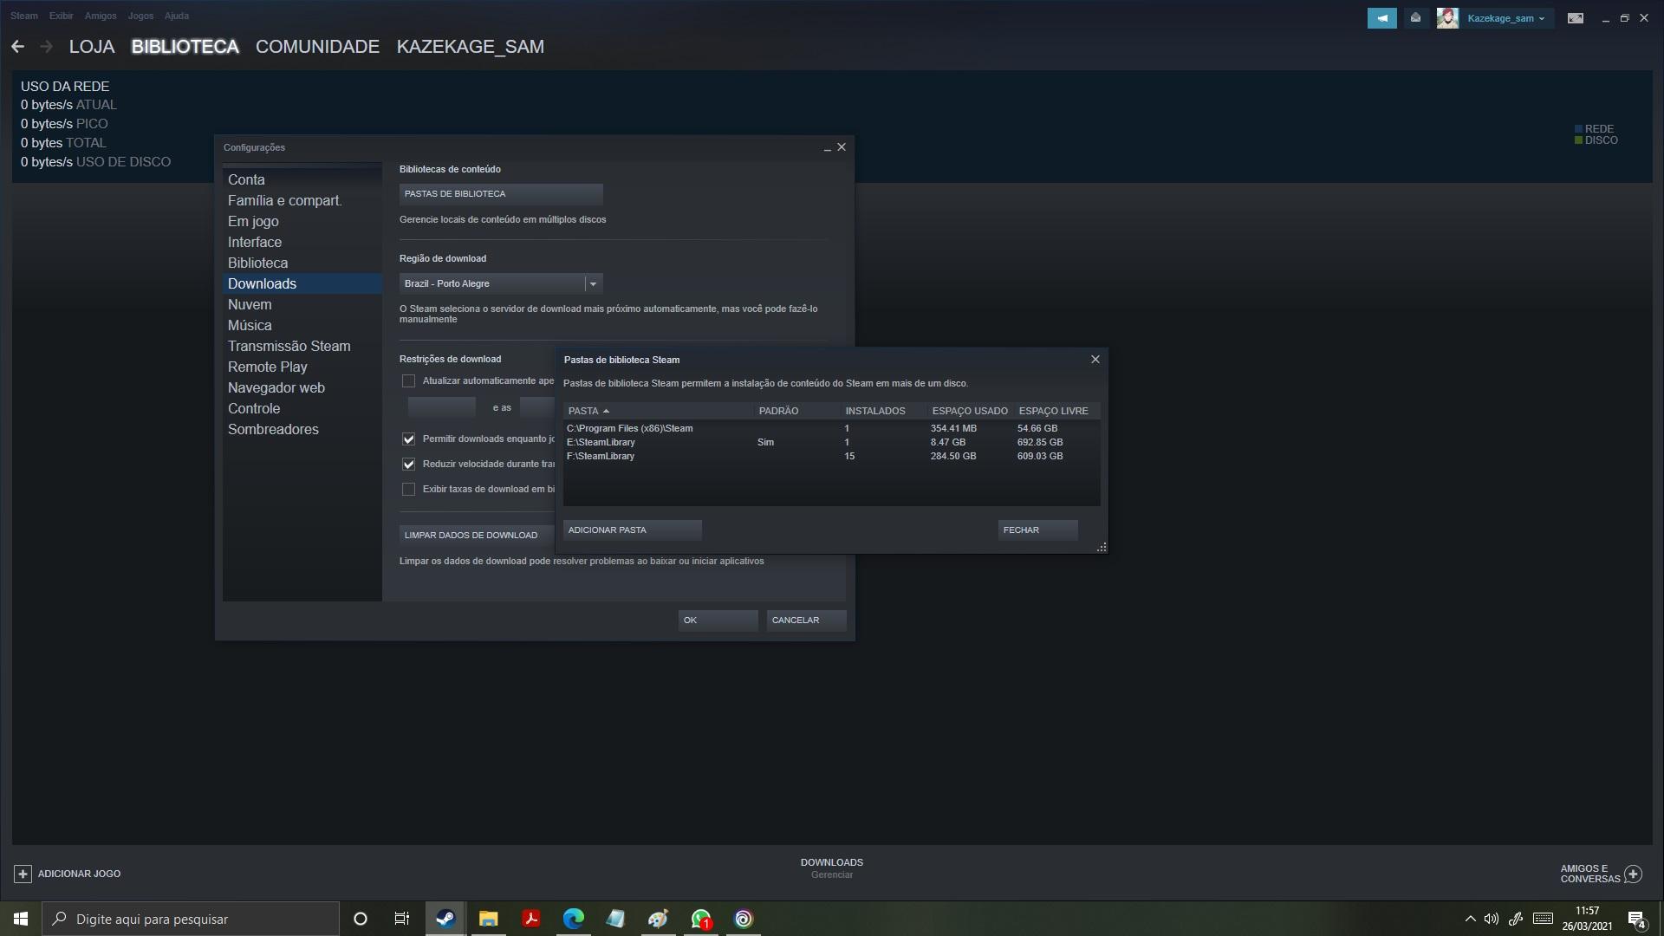Screen dimensions: 1664x936
Task: Click PASTAS DE BIBLIOTECA button
Action: pos(501,194)
